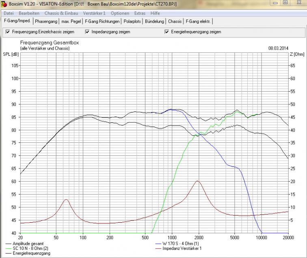This screenshot has height=258, width=307.
Task: Switch to the Phasengang tab
Action: coord(46,21)
